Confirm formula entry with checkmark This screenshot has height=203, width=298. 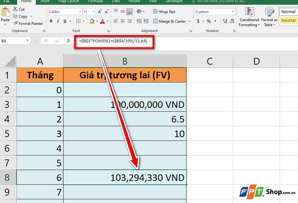57,41
